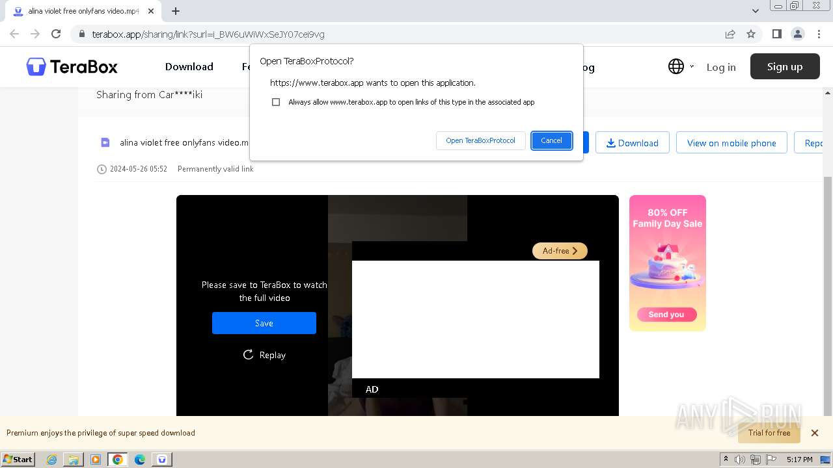Open media player from taskbar
This screenshot has width=833, height=468.
pyautogui.click(x=96, y=460)
